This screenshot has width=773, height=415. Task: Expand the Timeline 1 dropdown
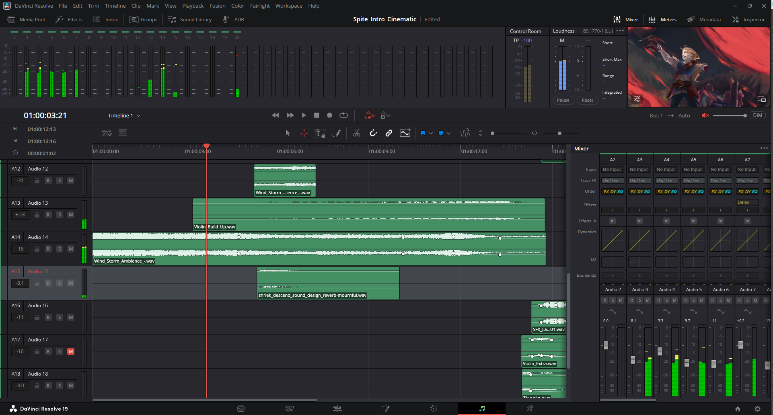[x=138, y=116]
